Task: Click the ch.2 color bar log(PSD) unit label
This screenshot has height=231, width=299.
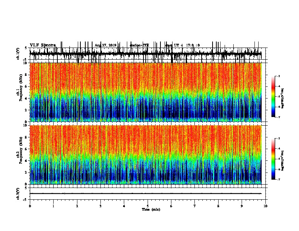Action: click(x=282, y=161)
